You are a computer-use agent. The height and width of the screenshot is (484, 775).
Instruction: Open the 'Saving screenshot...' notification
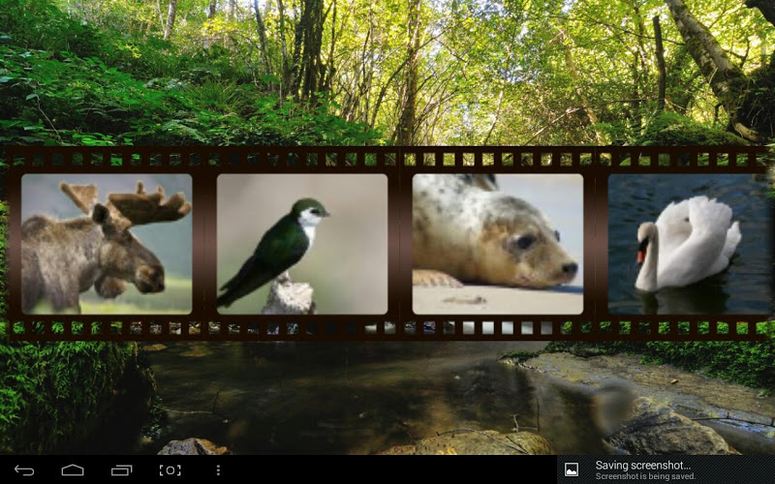(666, 469)
